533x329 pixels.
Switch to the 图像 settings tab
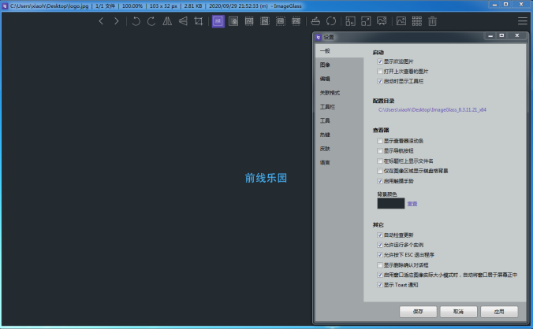[340, 65]
